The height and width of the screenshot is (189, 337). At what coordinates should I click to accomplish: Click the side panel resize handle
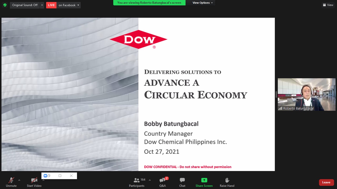point(276,94)
